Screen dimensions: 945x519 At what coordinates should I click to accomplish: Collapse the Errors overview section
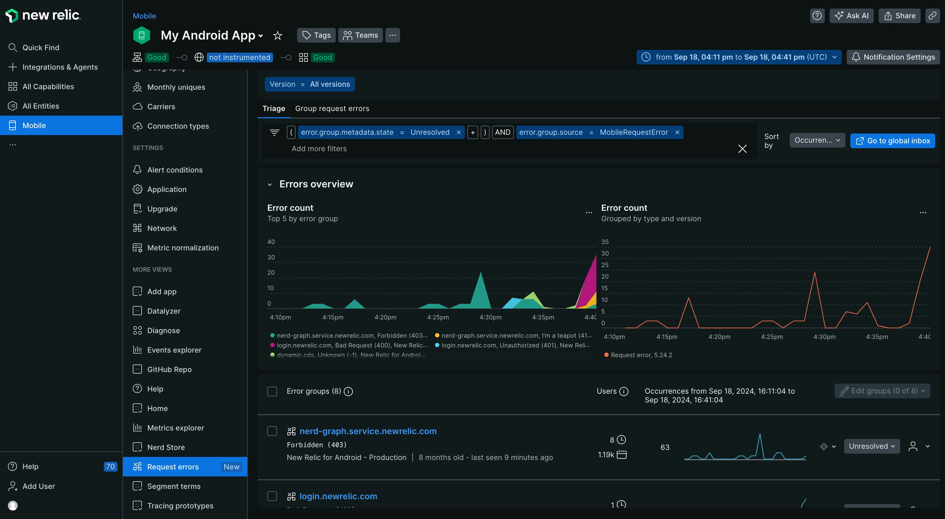click(270, 184)
